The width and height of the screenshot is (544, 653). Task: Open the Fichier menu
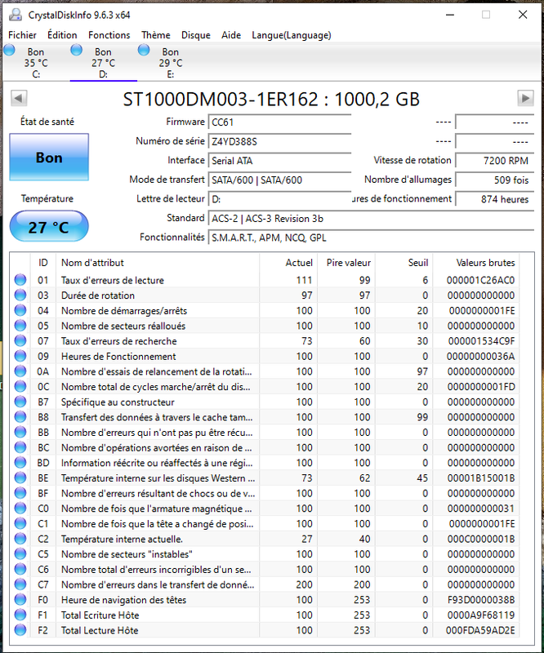point(22,35)
